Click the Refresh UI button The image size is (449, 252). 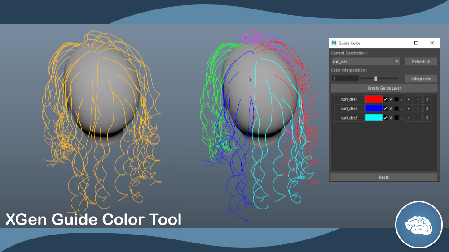(421, 62)
